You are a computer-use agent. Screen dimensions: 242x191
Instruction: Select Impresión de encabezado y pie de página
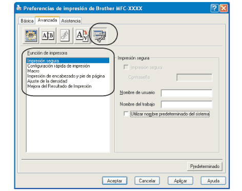tap(68, 76)
